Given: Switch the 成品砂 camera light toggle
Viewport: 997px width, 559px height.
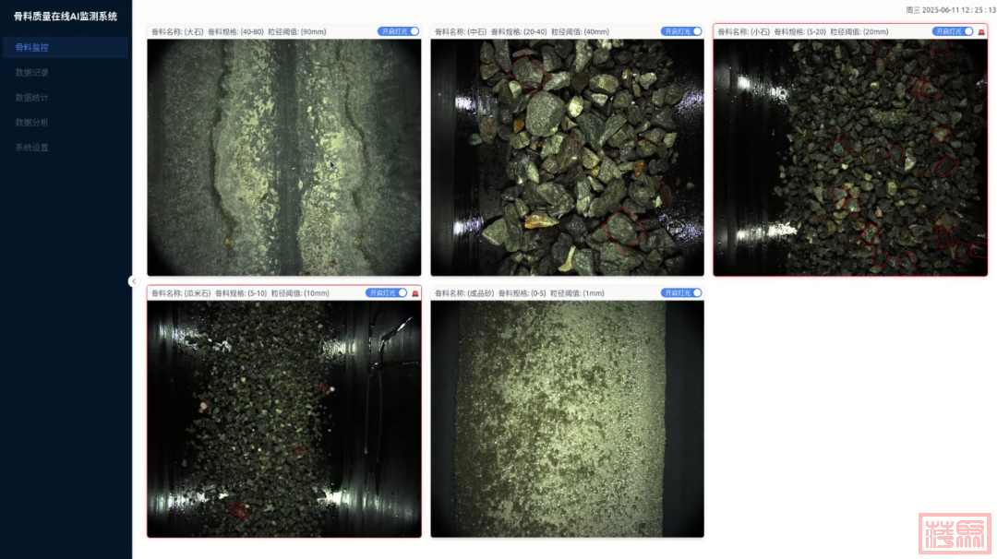Looking at the screenshot, I should [x=681, y=293].
